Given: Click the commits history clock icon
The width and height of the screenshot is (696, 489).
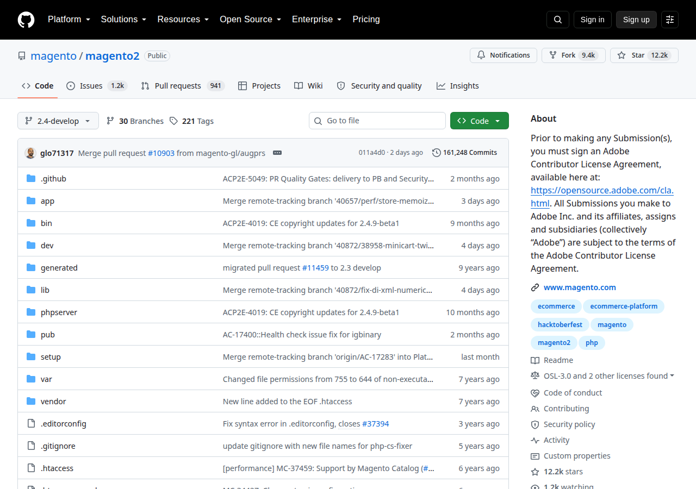Looking at the screenshot, I should coord(436,153).
